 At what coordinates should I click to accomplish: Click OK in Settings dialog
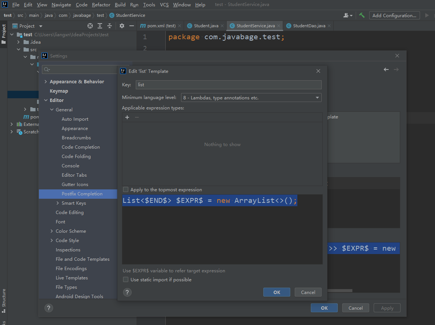pos(324,308)
